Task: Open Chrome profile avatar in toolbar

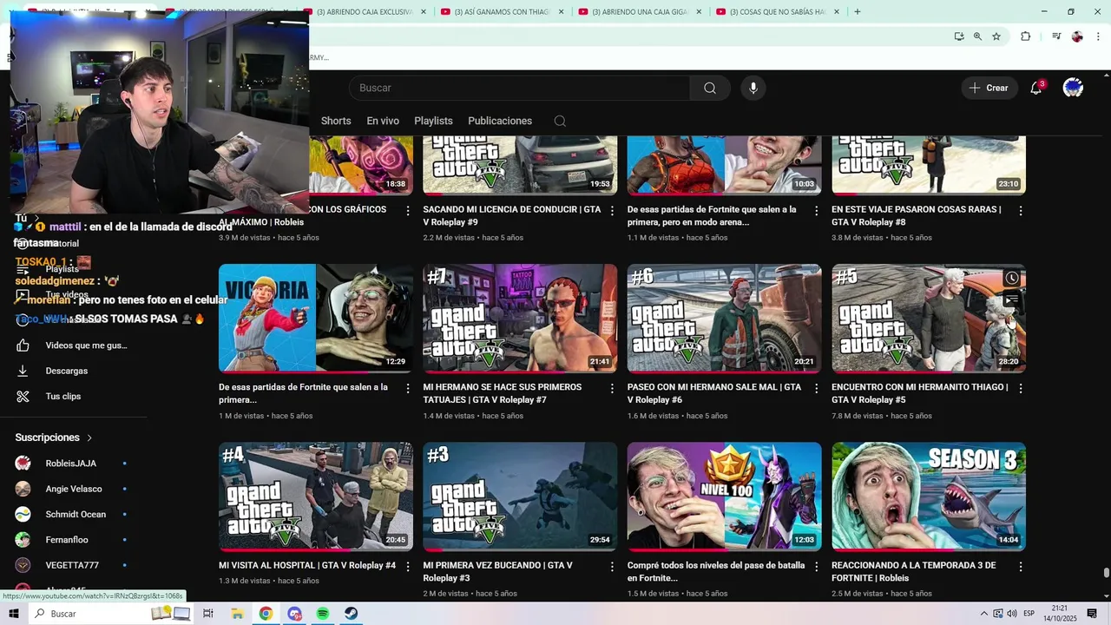Action: click(x=1077, y=36)
